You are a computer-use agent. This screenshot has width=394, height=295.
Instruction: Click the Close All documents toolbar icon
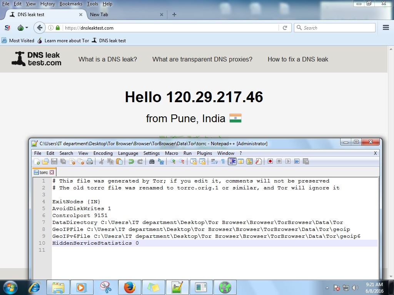(x=81, y=162)
